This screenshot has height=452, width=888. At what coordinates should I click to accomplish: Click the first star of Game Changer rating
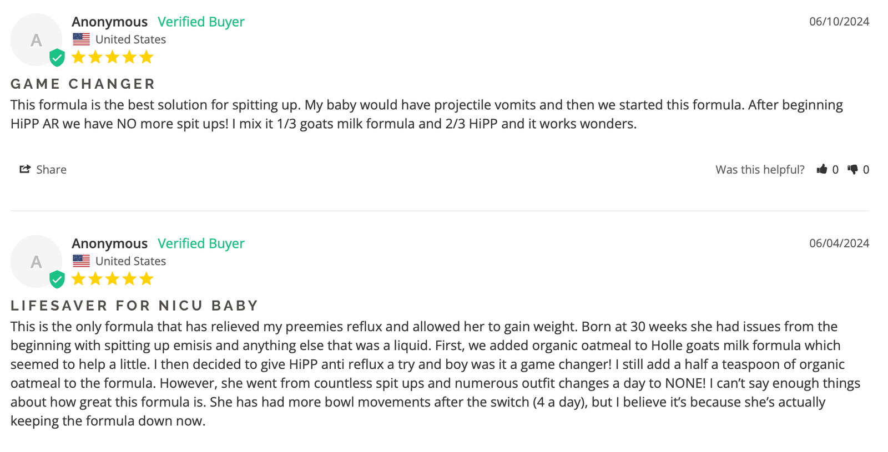[x=78, y=57]
